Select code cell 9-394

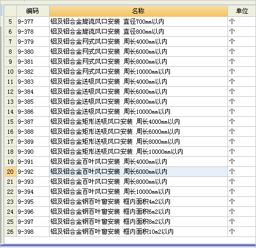33,192
